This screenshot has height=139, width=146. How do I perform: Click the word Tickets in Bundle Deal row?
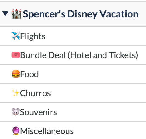(122, 55)
